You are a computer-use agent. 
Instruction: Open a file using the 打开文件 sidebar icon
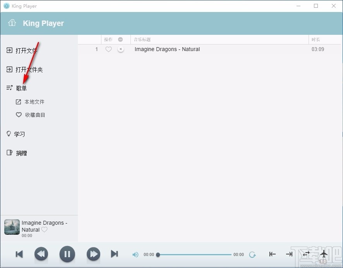(x=9, y=50)
